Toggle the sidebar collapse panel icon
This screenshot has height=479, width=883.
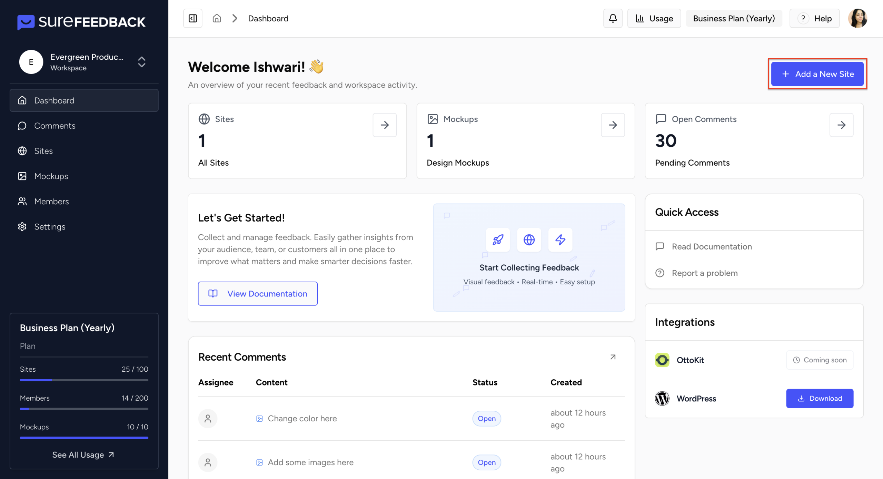coord(192,18)
